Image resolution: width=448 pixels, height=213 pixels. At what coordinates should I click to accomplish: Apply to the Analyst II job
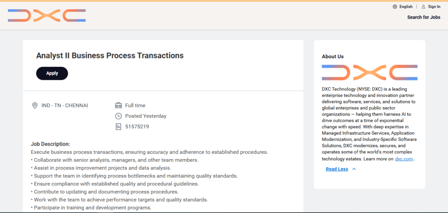(x=52, y=73)
